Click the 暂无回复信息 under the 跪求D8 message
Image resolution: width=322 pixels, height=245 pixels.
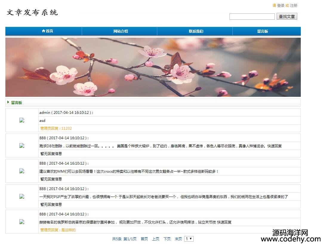click(51, 154)
